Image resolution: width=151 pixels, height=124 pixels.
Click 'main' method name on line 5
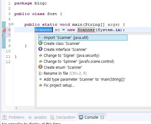point(77,24)
